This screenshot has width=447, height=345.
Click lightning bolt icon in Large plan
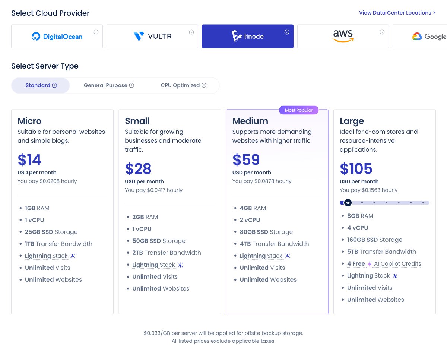395,276
